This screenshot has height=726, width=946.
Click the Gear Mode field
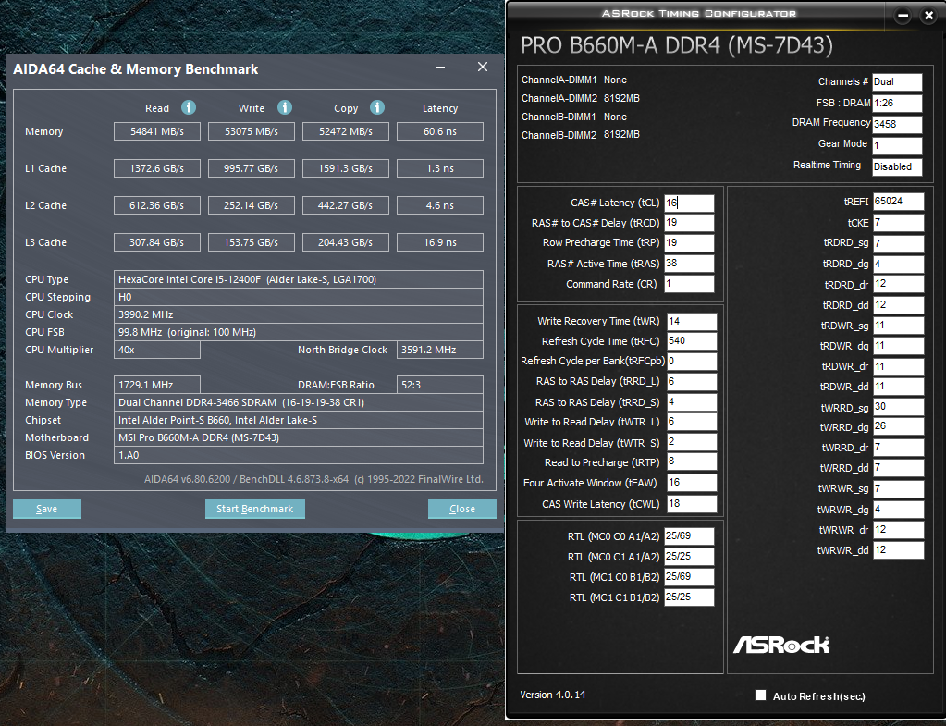point(897,145)
